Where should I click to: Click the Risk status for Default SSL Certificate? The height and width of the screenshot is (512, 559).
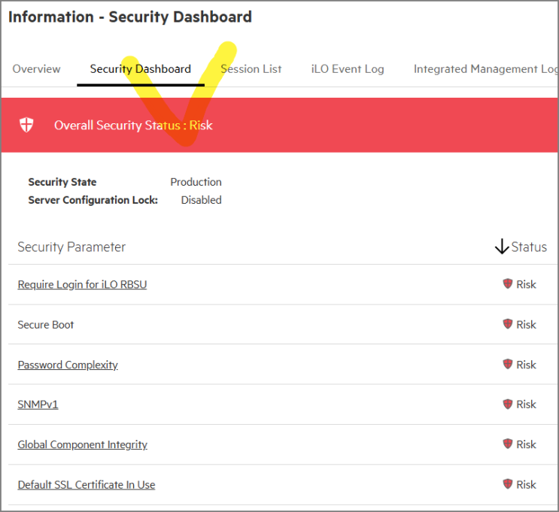coord(526,485)
